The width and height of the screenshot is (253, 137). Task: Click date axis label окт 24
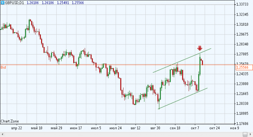coord(214,128)
